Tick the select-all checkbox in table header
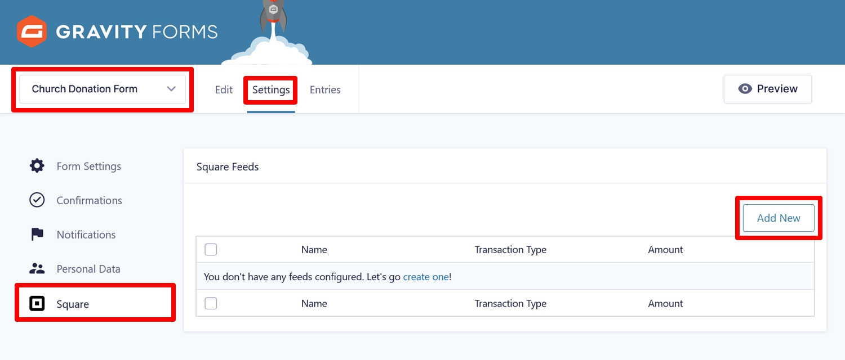This screenshot has width=845, height=360. click(x=211, y=249)
